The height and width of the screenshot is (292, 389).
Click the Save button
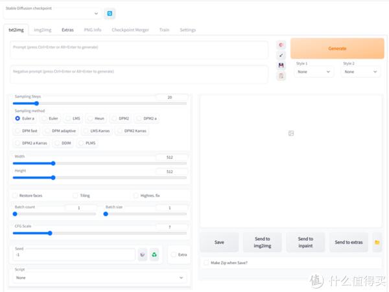(219, 242)
